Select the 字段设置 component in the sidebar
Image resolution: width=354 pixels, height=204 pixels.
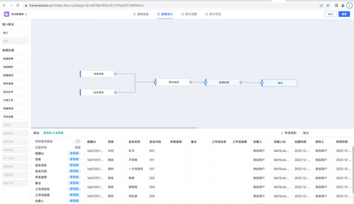point(15,117)
